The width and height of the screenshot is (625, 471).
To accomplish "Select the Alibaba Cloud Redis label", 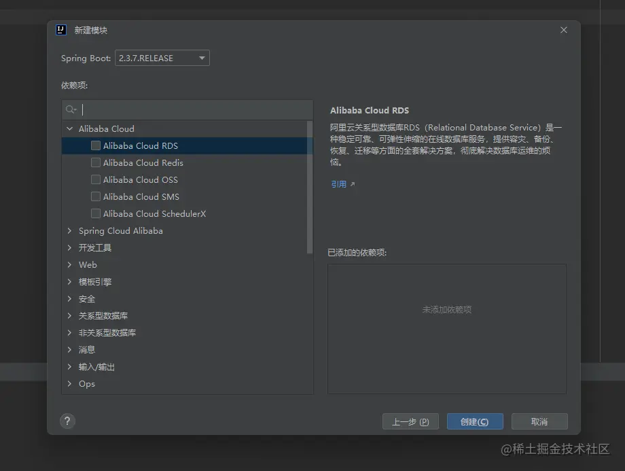I will 143,162.
